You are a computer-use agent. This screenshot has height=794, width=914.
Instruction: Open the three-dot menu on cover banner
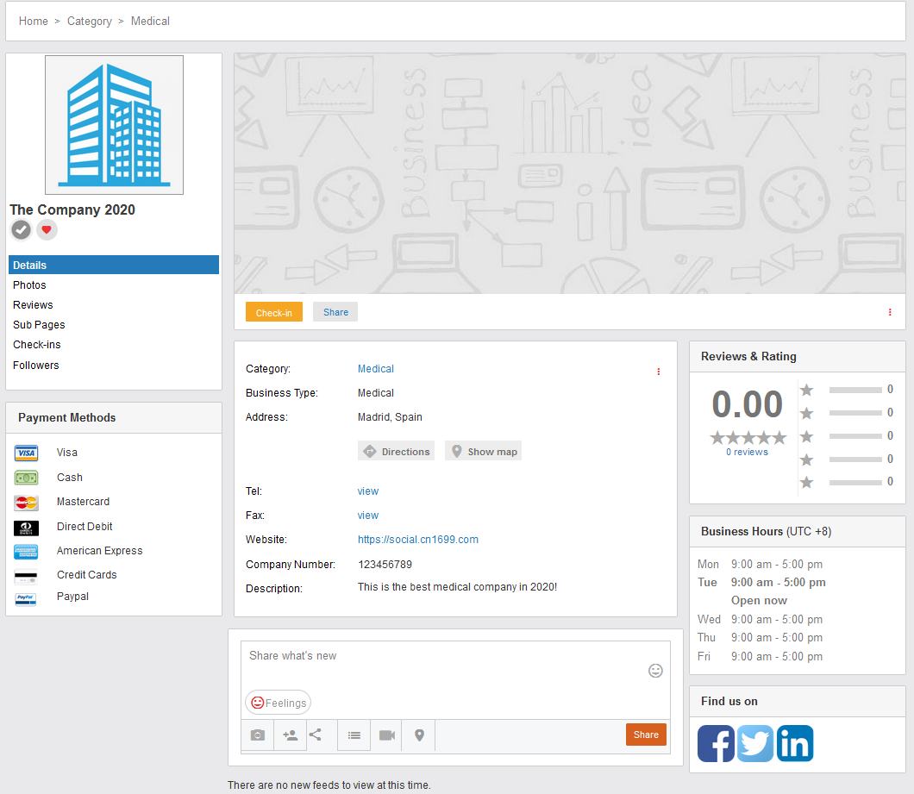(x=890, y=312)
